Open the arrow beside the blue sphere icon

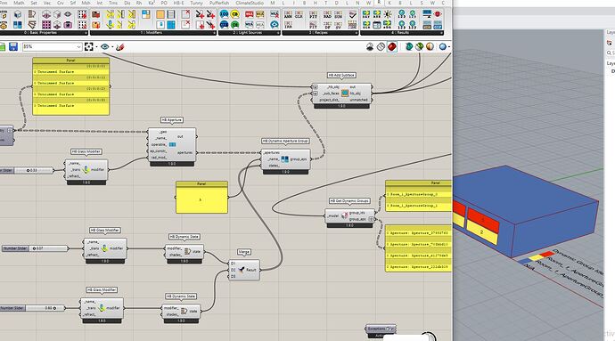pyautogui.click(x=448, y=47)
